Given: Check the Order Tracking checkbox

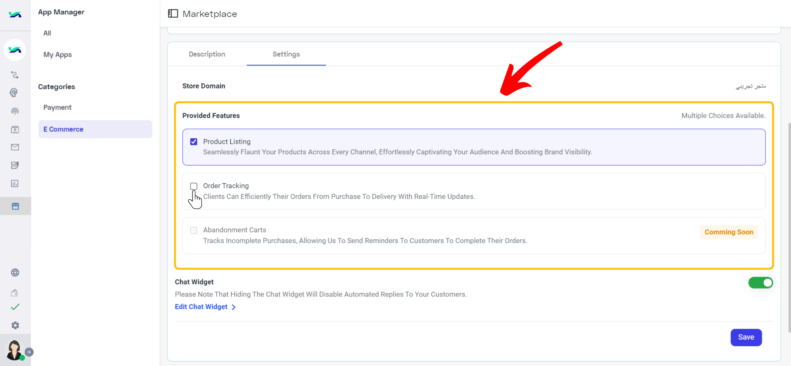Looking at the screenshot, I should click(194, 186).
